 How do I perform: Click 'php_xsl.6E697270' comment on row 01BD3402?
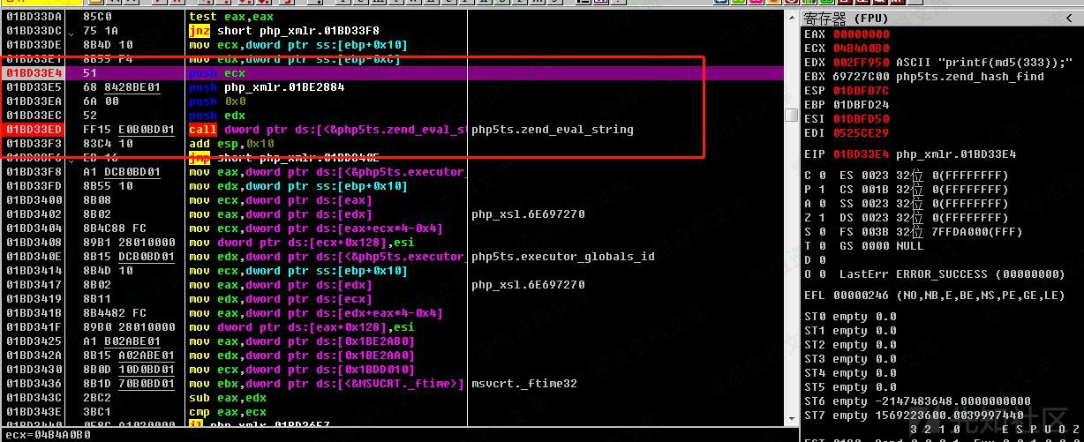(x=528, y=214)
